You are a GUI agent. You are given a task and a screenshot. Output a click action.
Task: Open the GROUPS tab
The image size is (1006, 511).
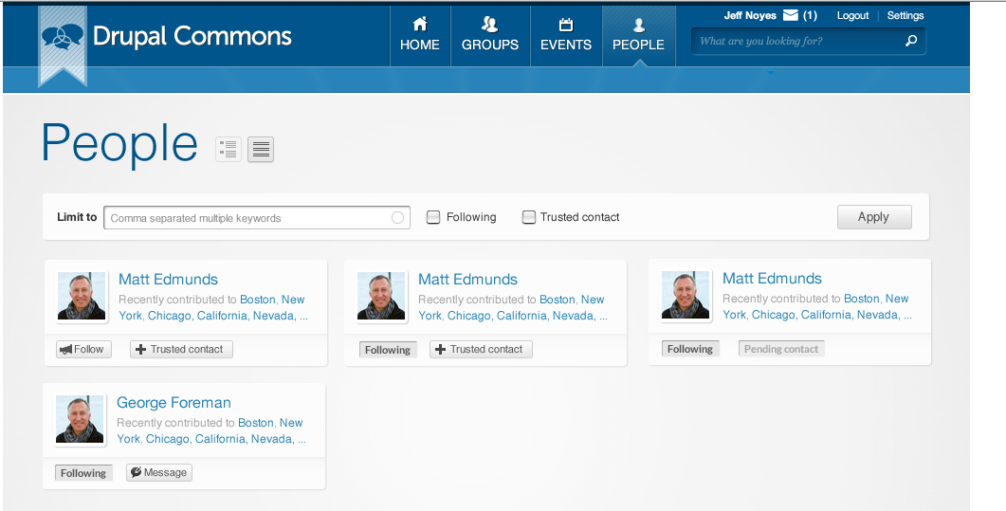coord(490,35)
